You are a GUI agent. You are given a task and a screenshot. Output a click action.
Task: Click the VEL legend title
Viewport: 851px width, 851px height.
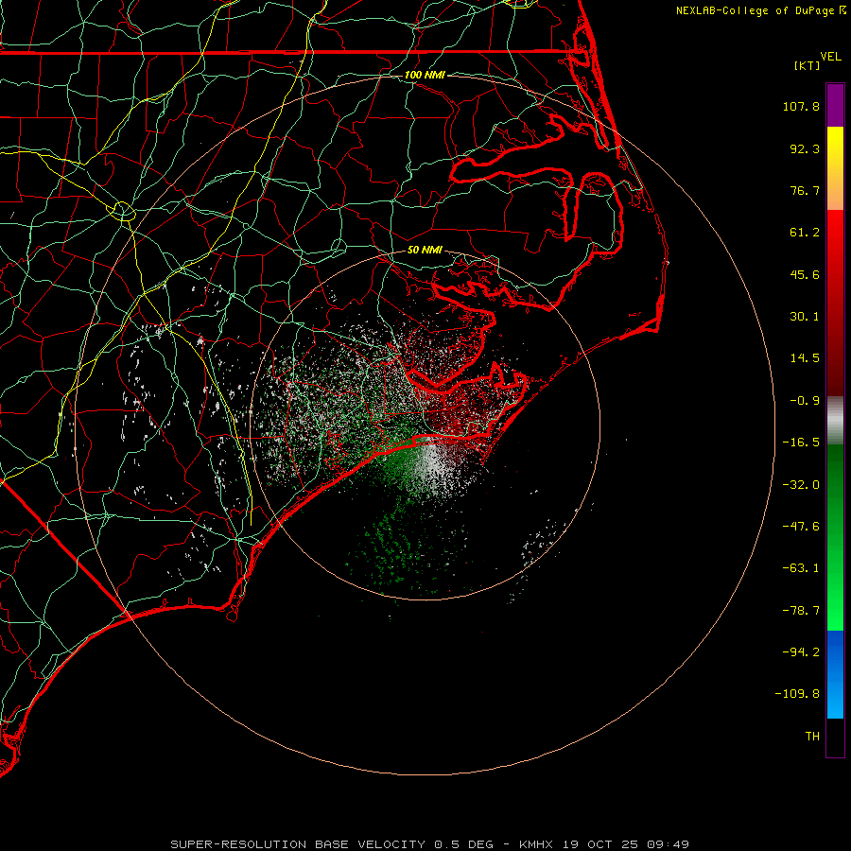click(830, 57)
